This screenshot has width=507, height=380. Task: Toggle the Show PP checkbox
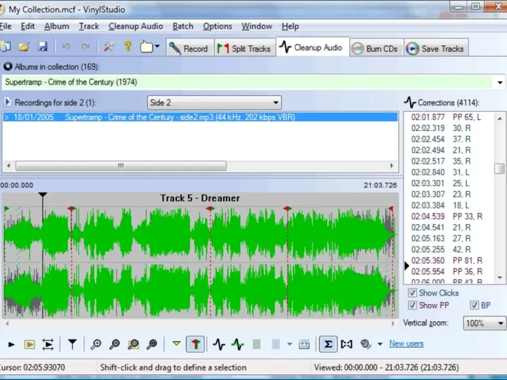[x=413, y=305]
